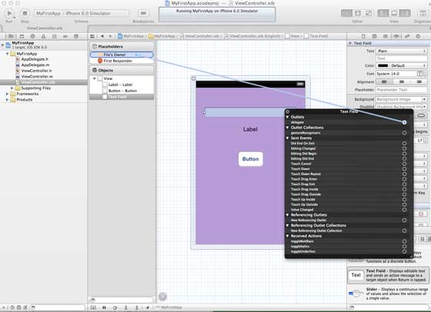Click the Run button in the toolbar

point(9,13)
